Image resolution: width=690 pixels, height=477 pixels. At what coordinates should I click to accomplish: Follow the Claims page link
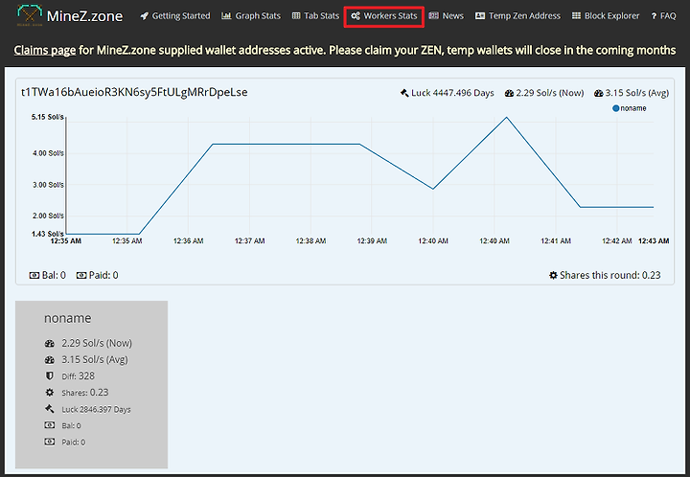[x=45, y=50]
